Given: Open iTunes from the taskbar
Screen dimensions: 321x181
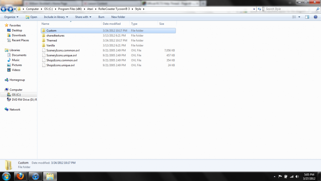Looking at the screenshot, I should pyautogui.click(x=35, y=176).
